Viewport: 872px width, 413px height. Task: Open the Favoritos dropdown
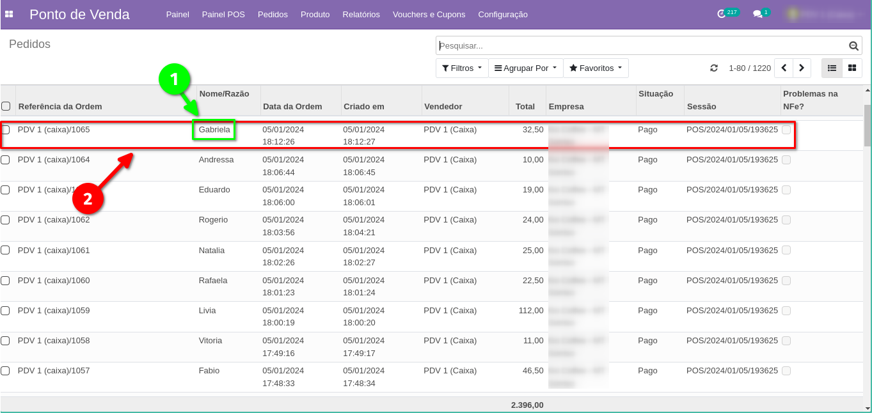click(596, 68)
